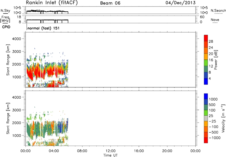Click the '4' tick on power colorbar

pos(210,79)
